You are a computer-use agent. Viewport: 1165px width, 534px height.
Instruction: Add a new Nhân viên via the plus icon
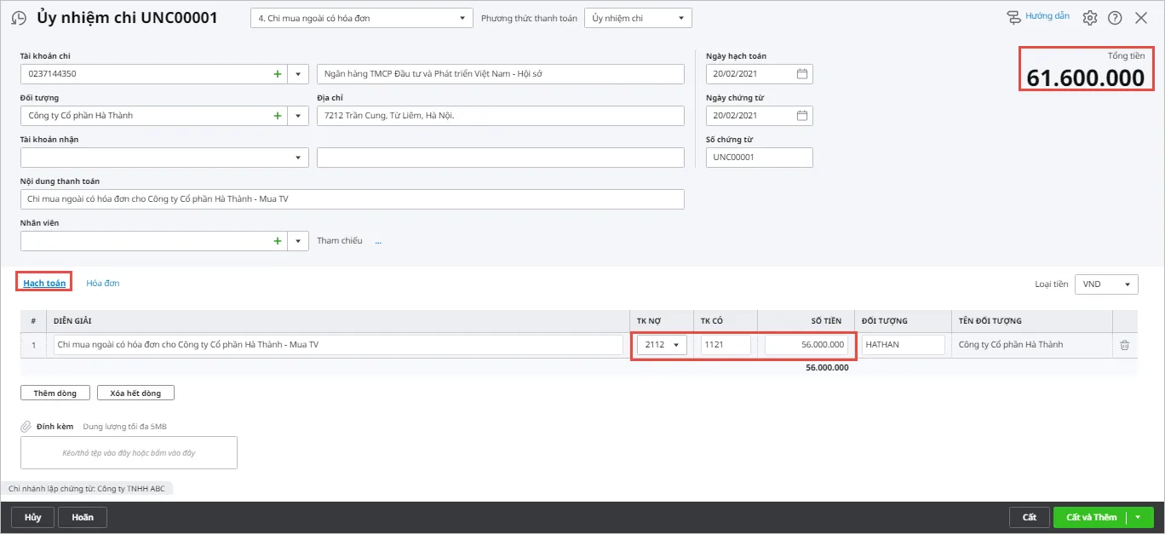[277, 241]
